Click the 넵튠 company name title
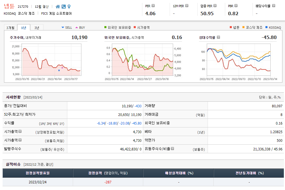The image size is (285, 190). (9, 6)
